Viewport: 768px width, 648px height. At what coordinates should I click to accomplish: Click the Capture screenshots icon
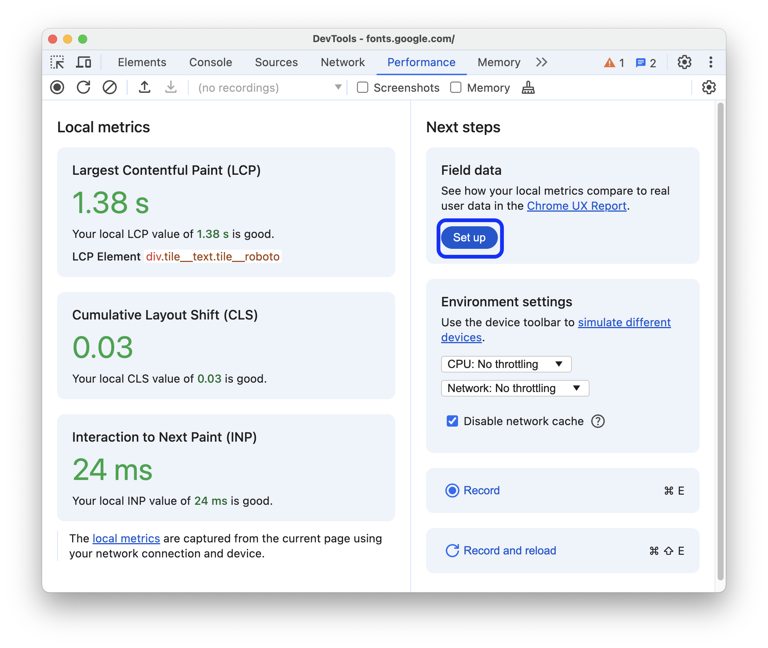tap(363, 88)
